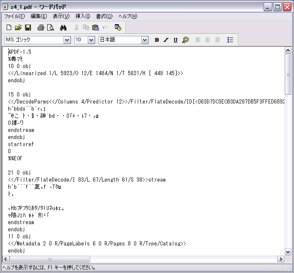The height and width of the screenshot is (273, 294).
Task: Click the text '21 0 obj'
Action: pos(19,172)
